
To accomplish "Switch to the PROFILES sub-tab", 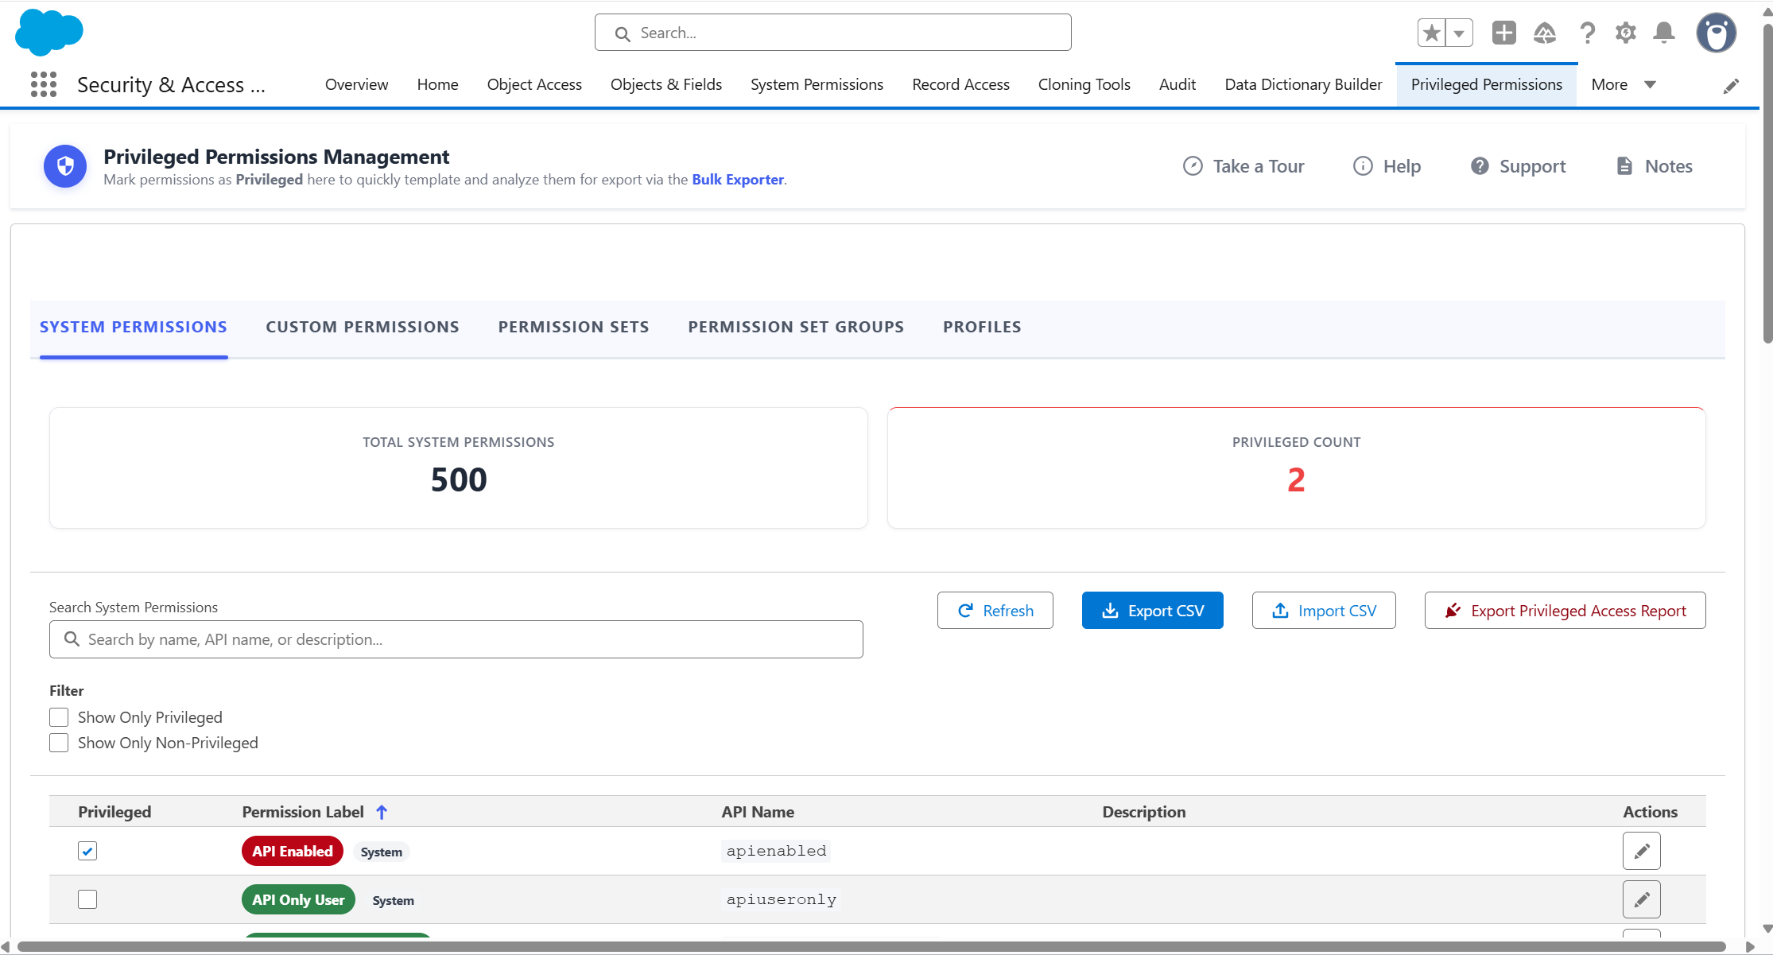I will [982, 327].
